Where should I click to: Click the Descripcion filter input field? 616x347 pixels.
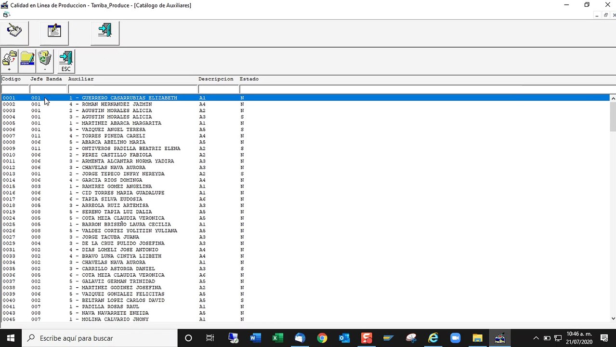[x=219, y=89]
